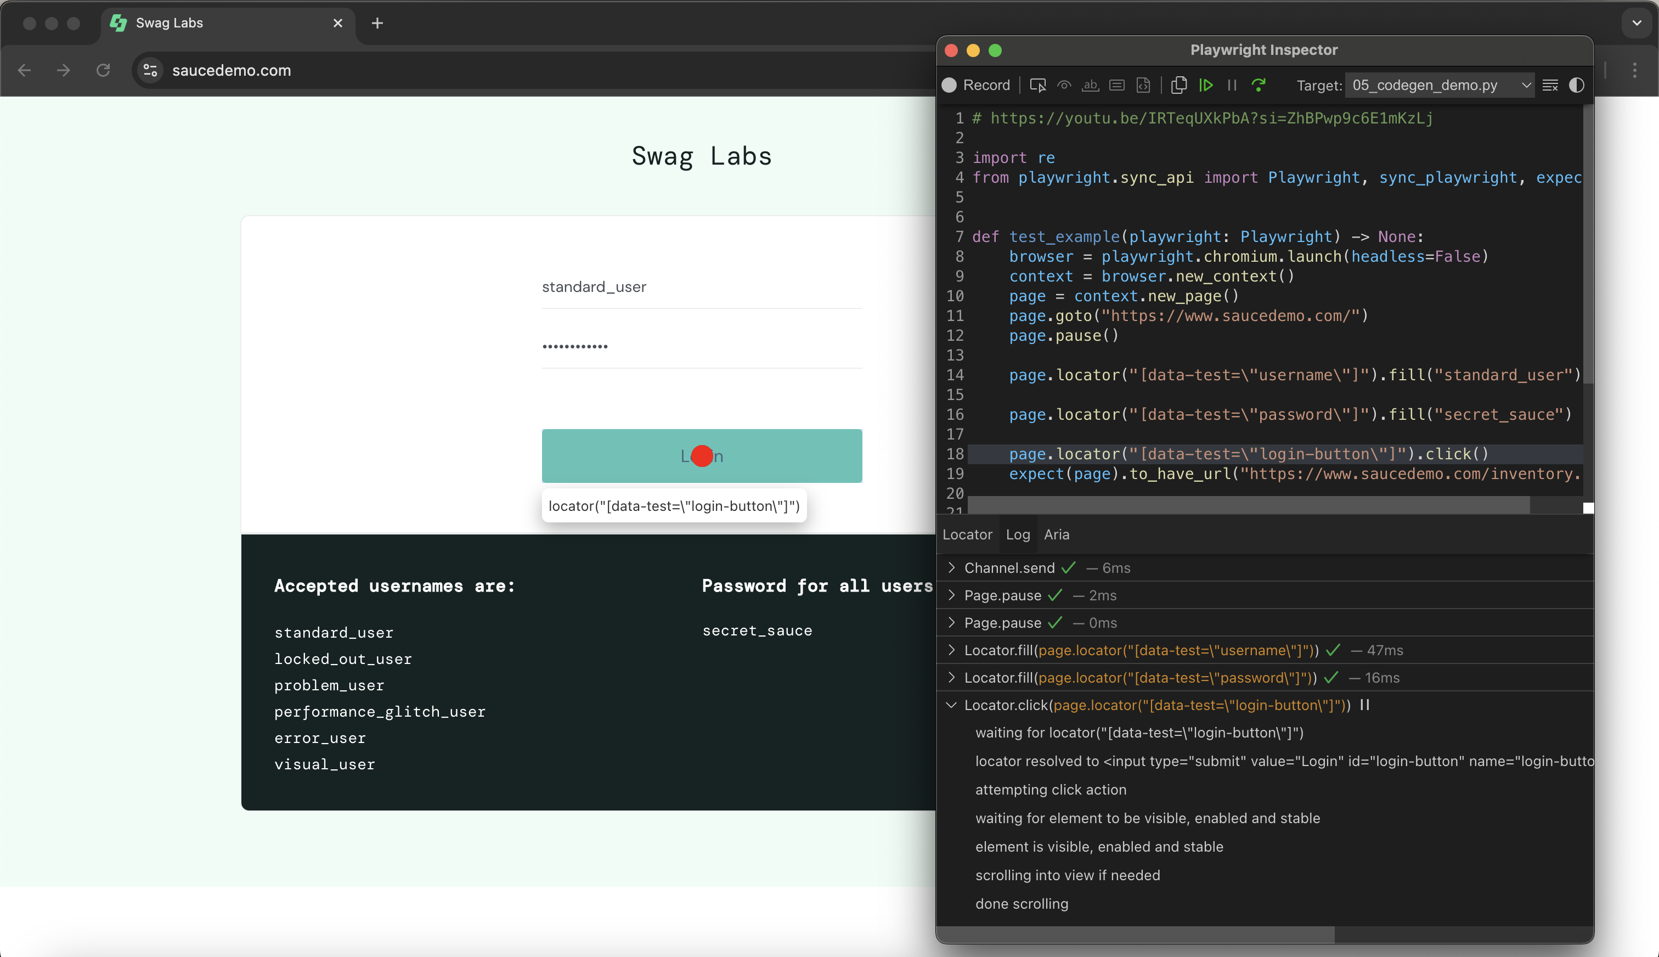1659x957 pixels.
Task: Switch to the Locator tab
Action: 967,534
